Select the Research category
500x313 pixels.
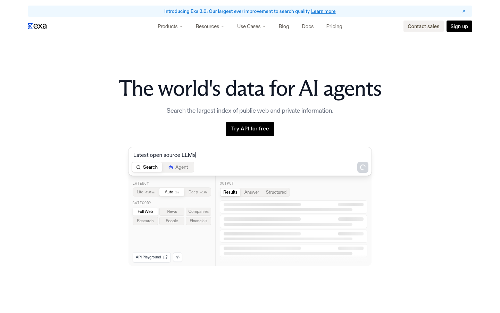pyautogui.click(x=145, y=221)
